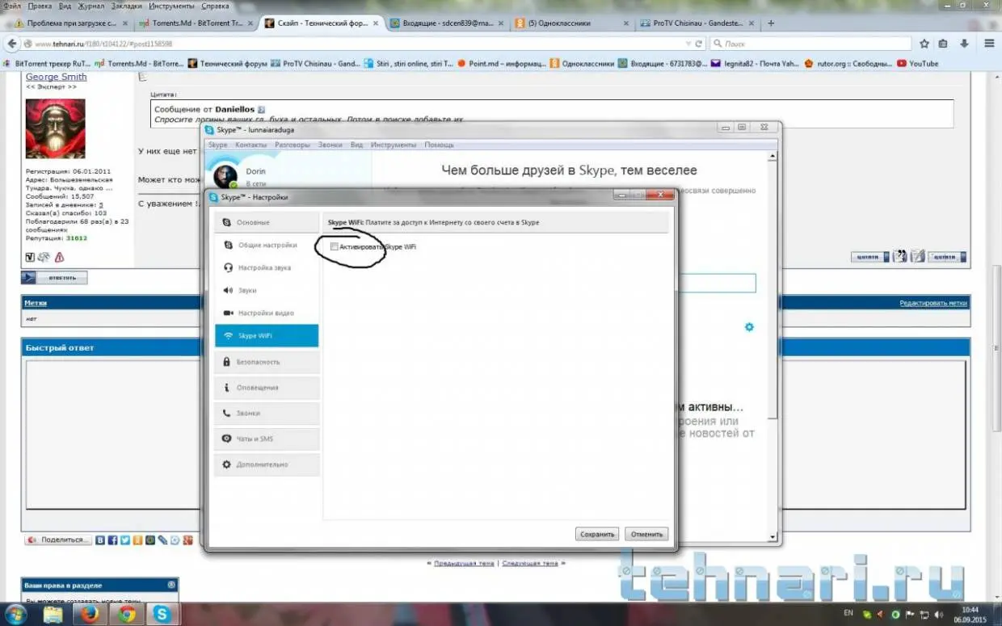Click the 'Редактировать метки' link
The image size is (1002, 626).
tap(933, 303)
